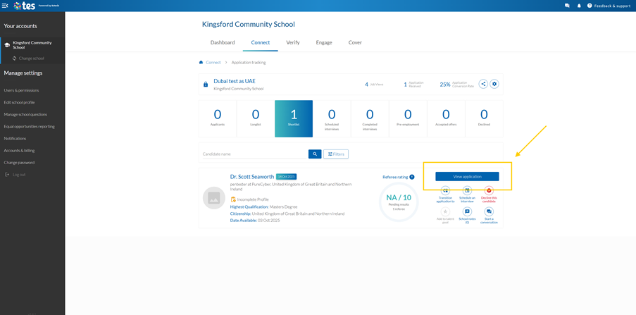Select the Longlist stage tile
Viewport: 636px width, 315px height.
[x=256, y=118]
